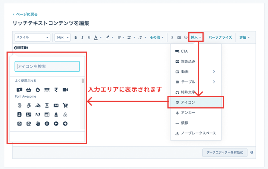The image size is (268, 169).
Task: Pick the circle arrow left icon
Action: (x=56, y=124)
